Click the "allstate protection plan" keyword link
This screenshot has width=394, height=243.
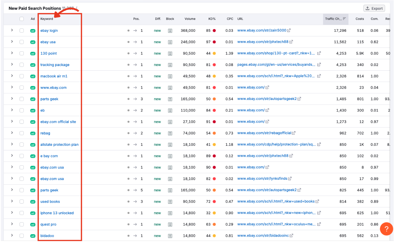[x=59, y=144]
